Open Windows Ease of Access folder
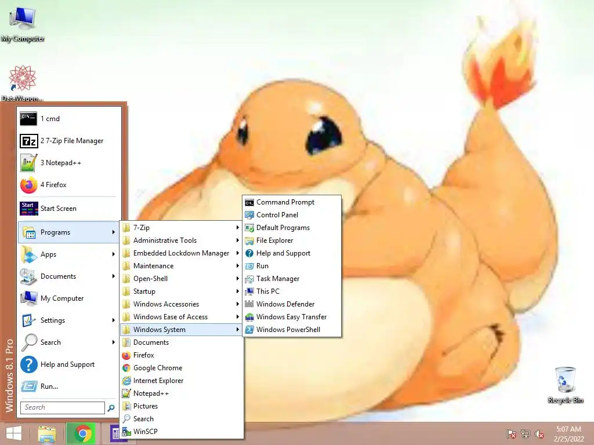594x445 pixels. click(x=181, y=317)
